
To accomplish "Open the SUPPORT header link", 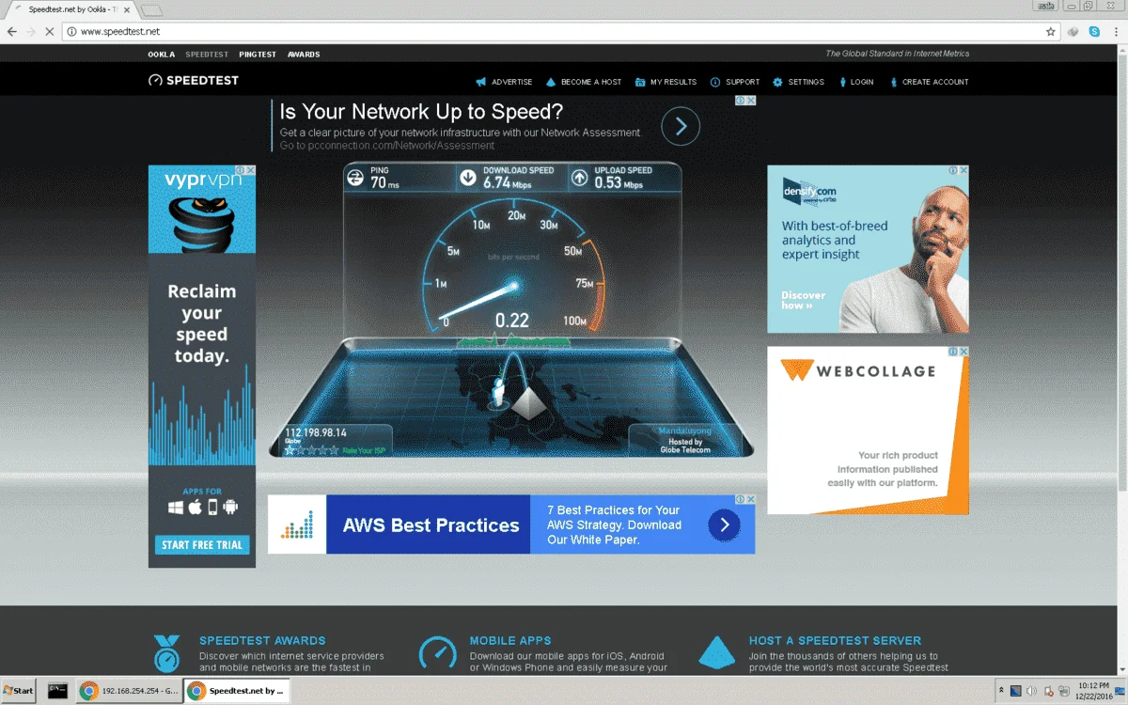I will tap(735, 82).
